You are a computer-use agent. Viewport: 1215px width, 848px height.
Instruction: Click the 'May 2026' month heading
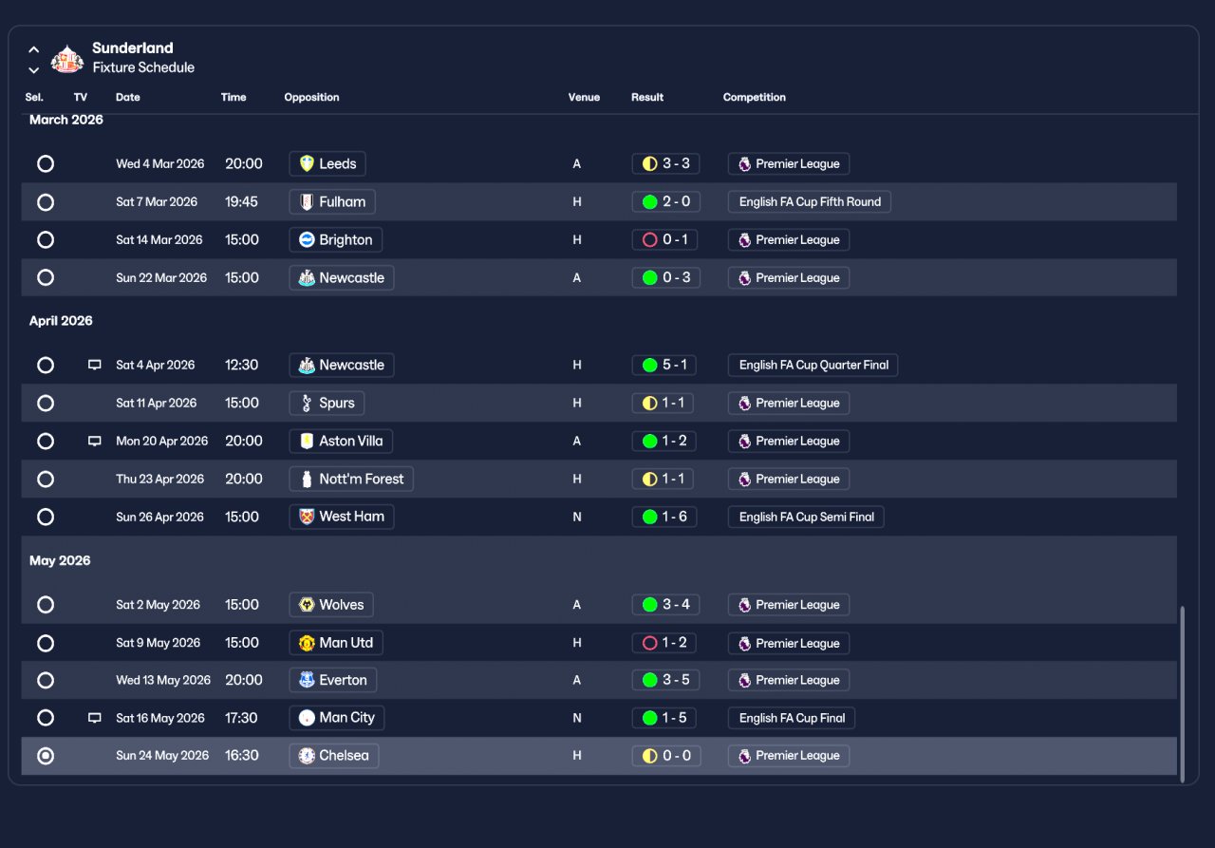pos(60,560)
